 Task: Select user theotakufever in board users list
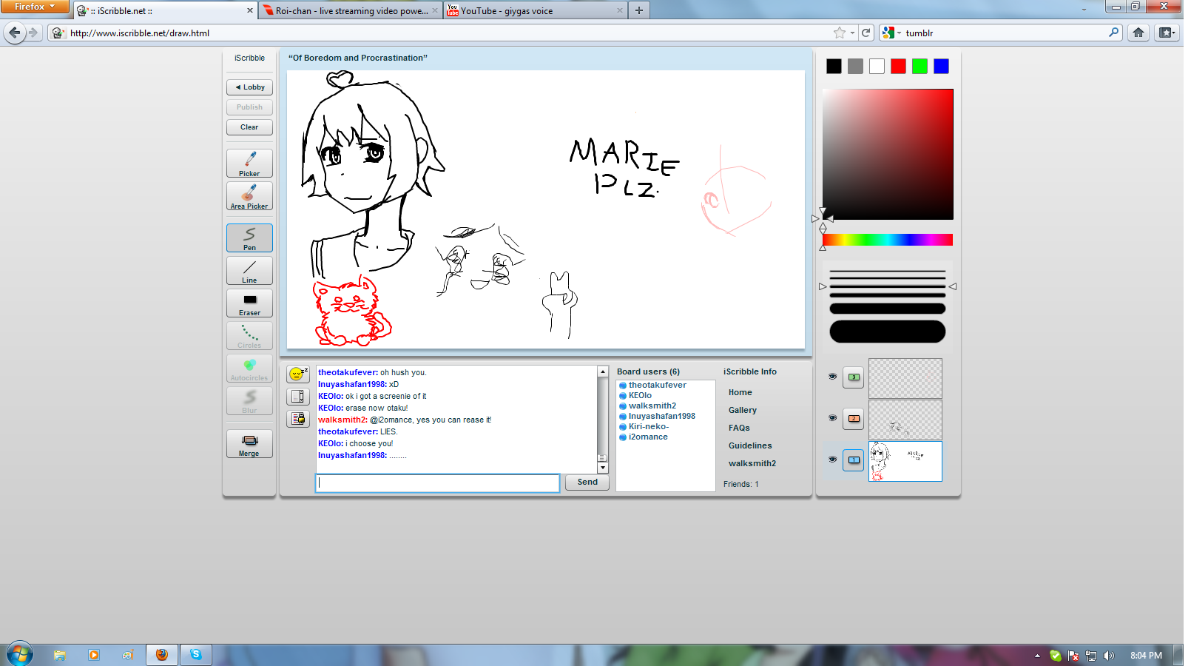pos(658,386)
